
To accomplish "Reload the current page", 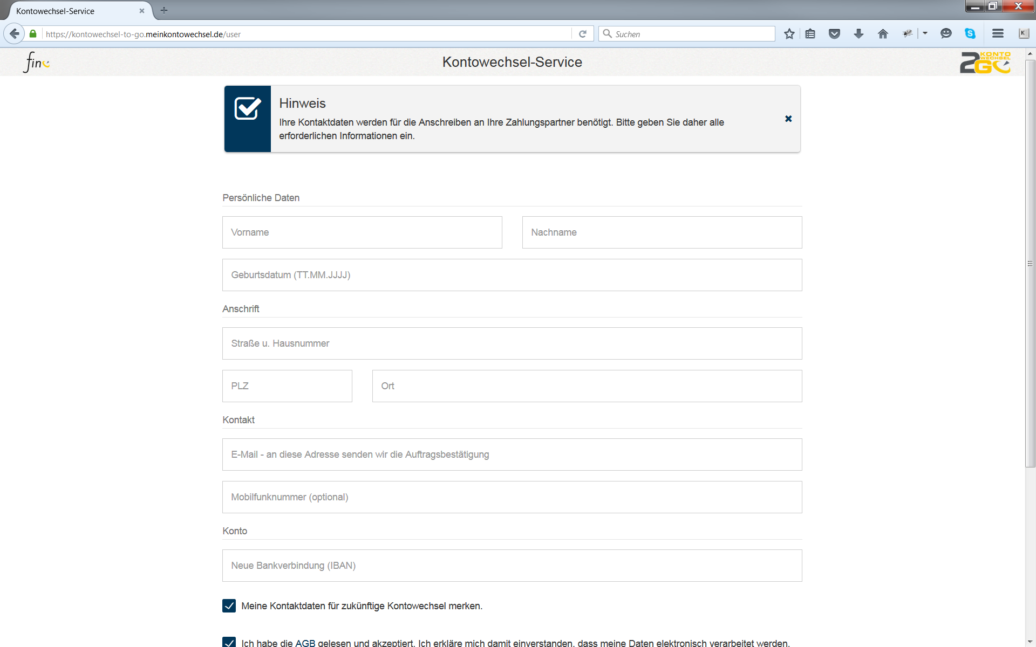I will coord(583,34).
